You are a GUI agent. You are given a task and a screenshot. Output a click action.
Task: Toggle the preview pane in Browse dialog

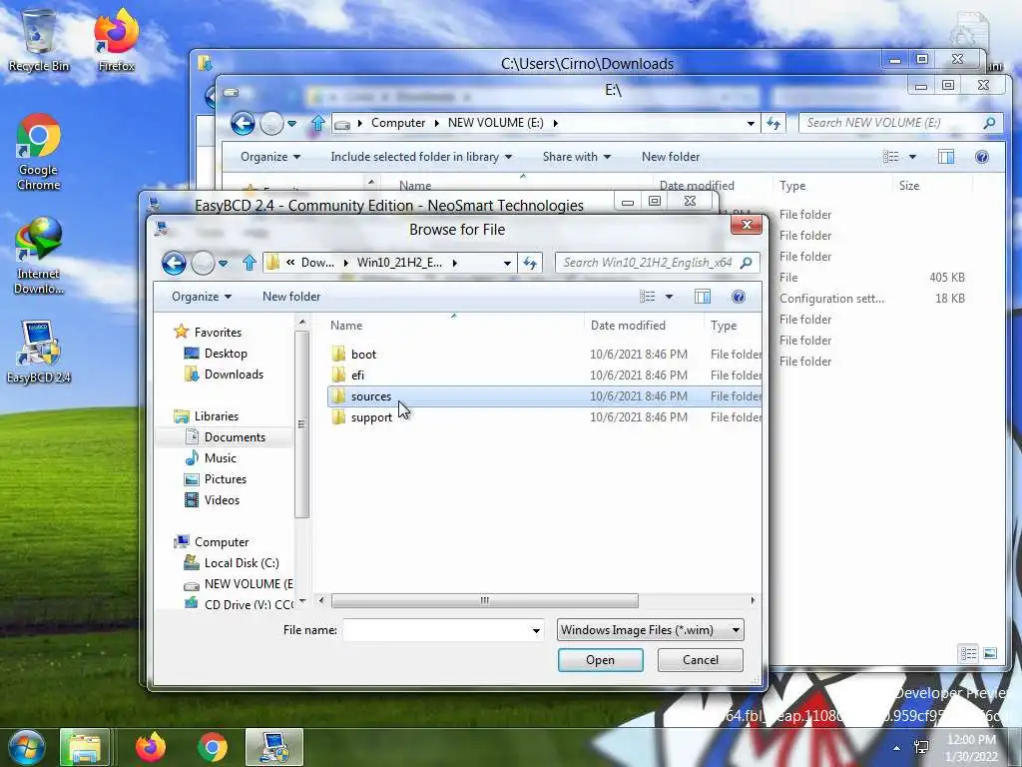tap(702, 297)
